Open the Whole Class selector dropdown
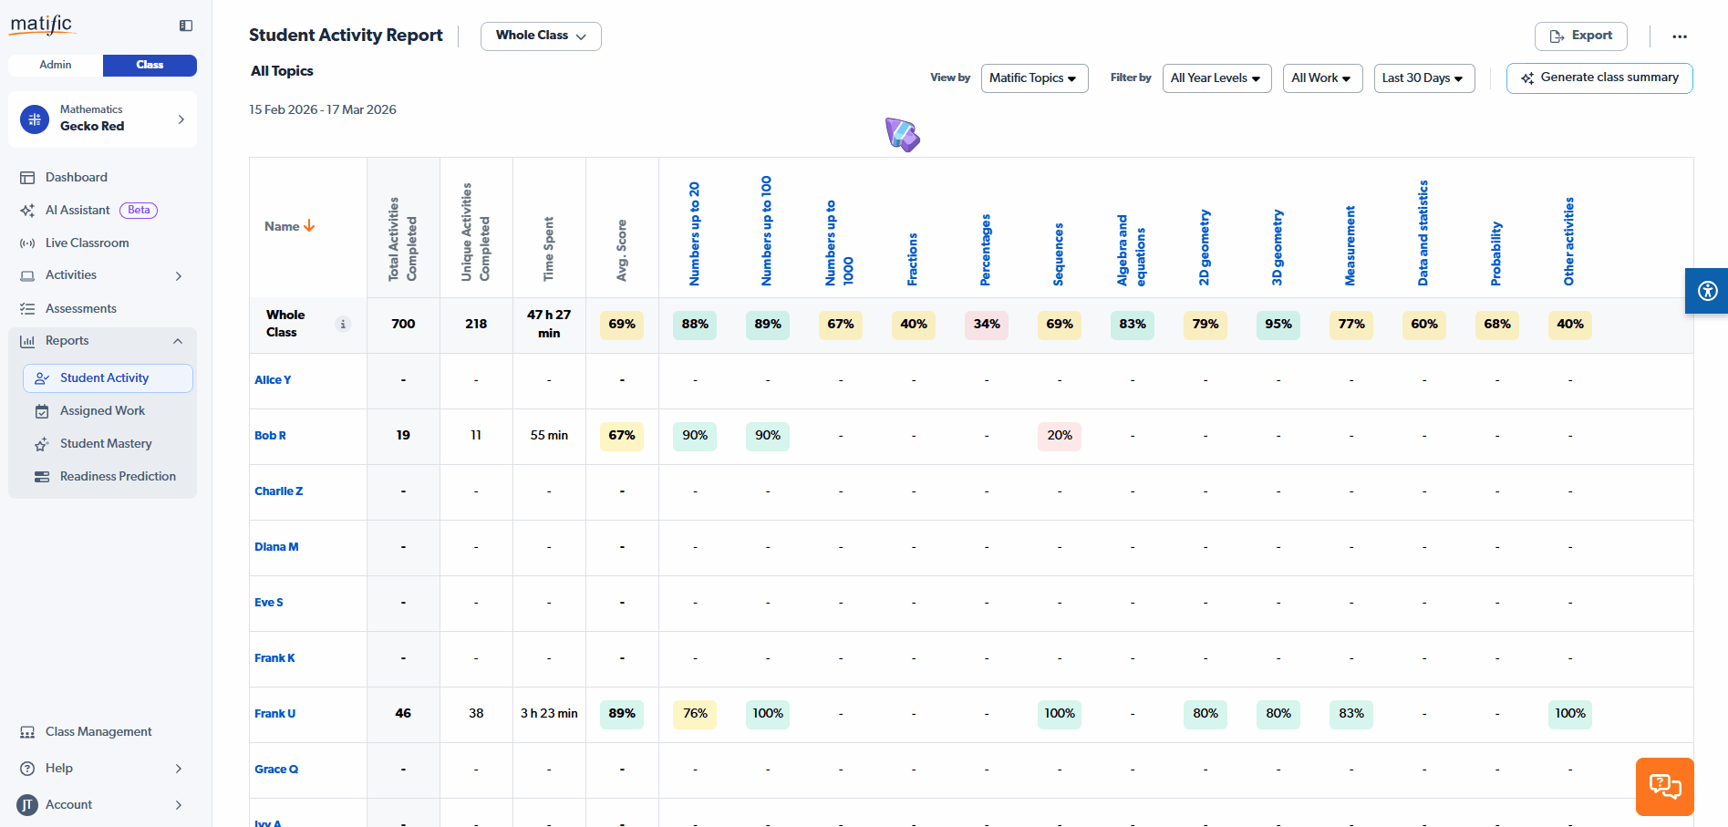Viewport: 1728px width, 827px height. (x=540, y=36)
